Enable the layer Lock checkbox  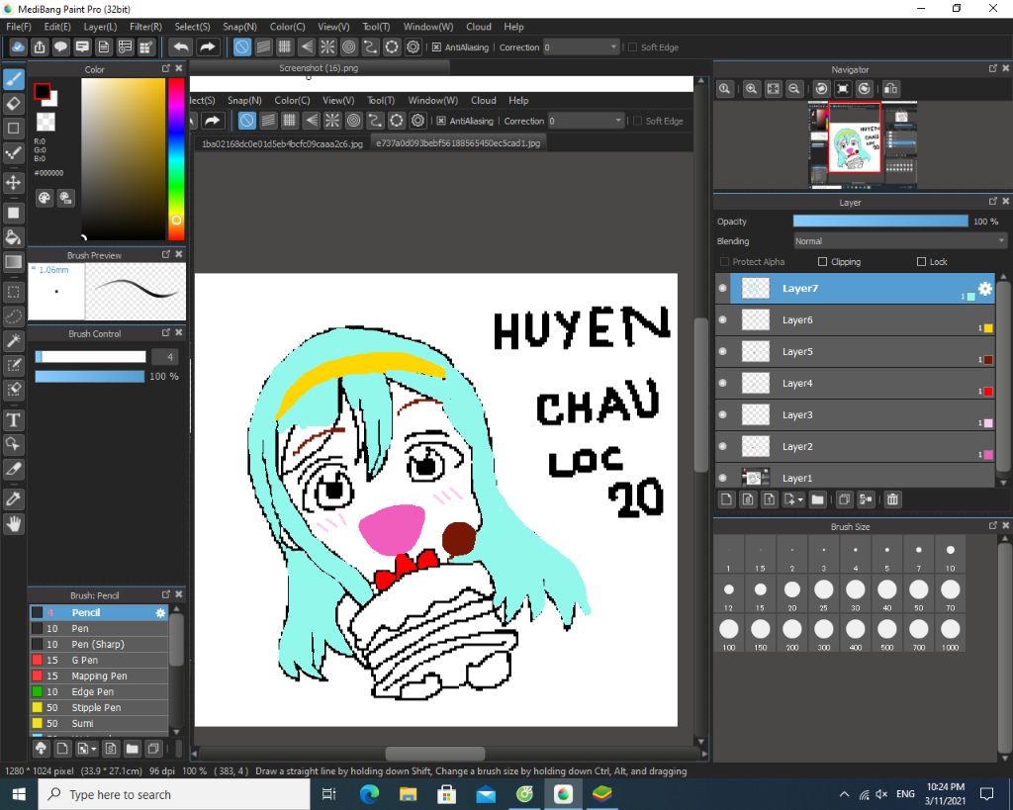coord(921,262)
